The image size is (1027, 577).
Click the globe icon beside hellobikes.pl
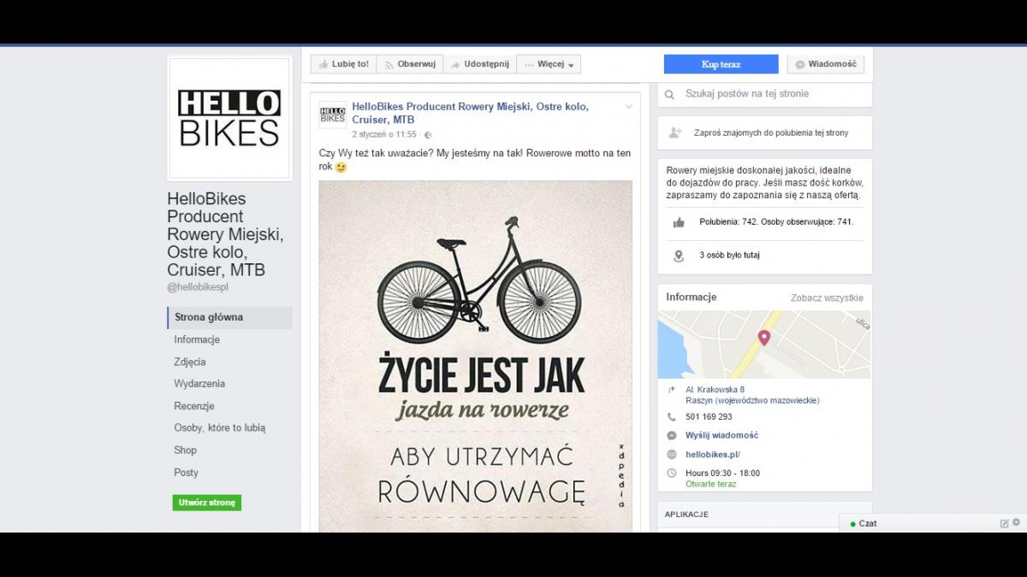(x=672, y=455)
